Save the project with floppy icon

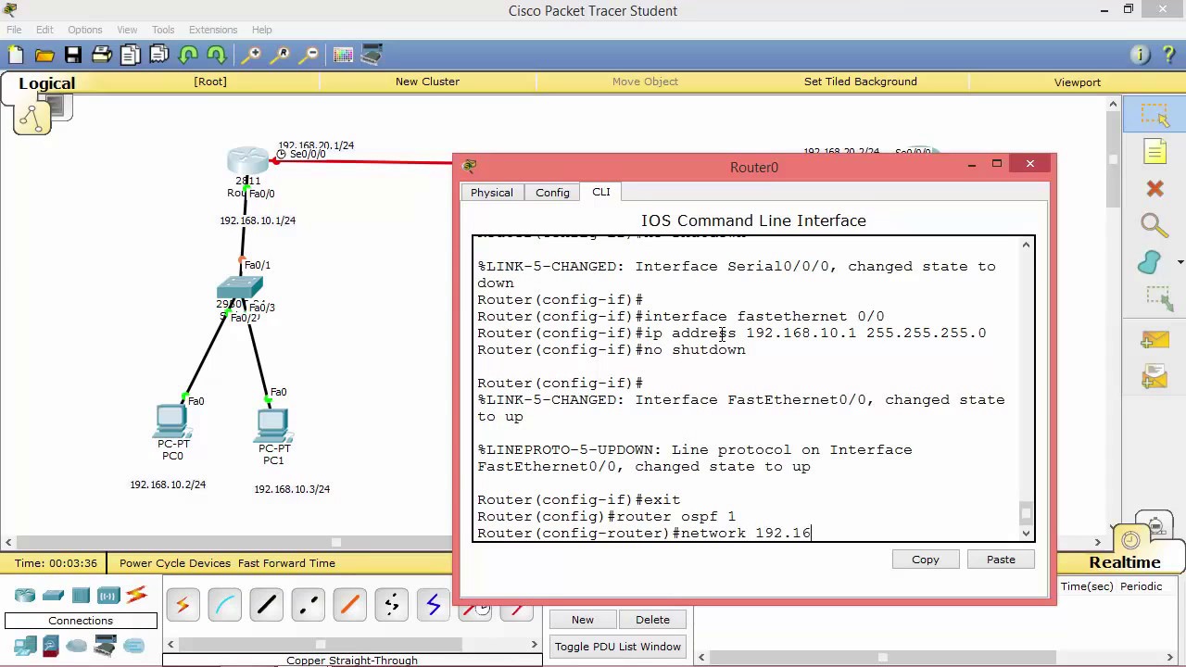[72, 56]
